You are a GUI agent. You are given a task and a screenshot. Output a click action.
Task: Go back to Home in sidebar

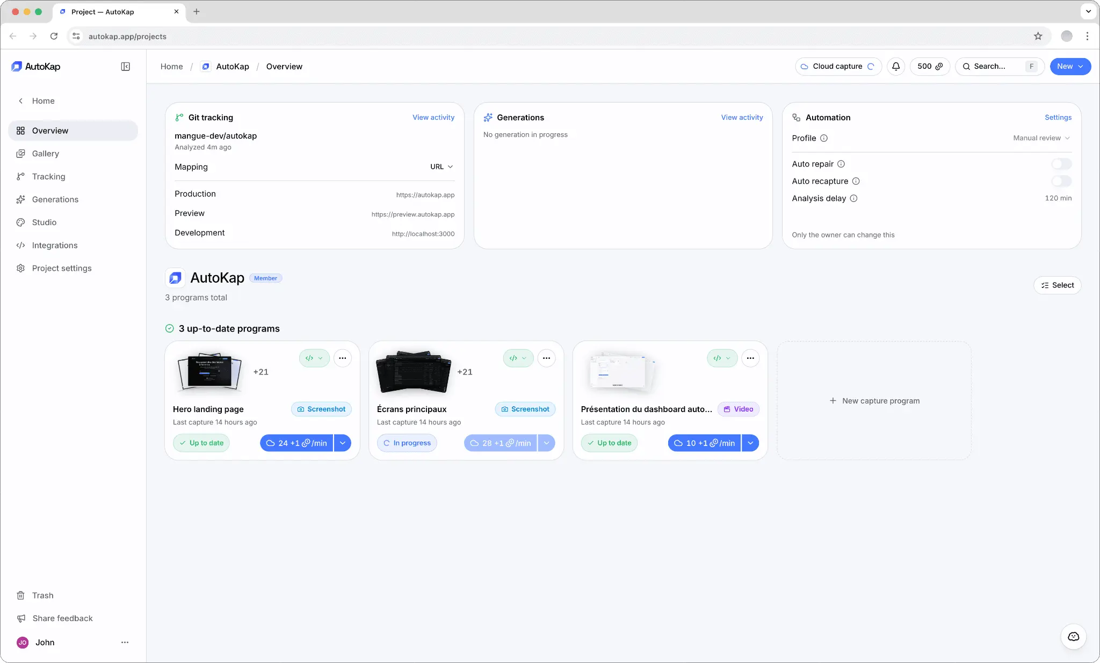click(x=73, y=101)
